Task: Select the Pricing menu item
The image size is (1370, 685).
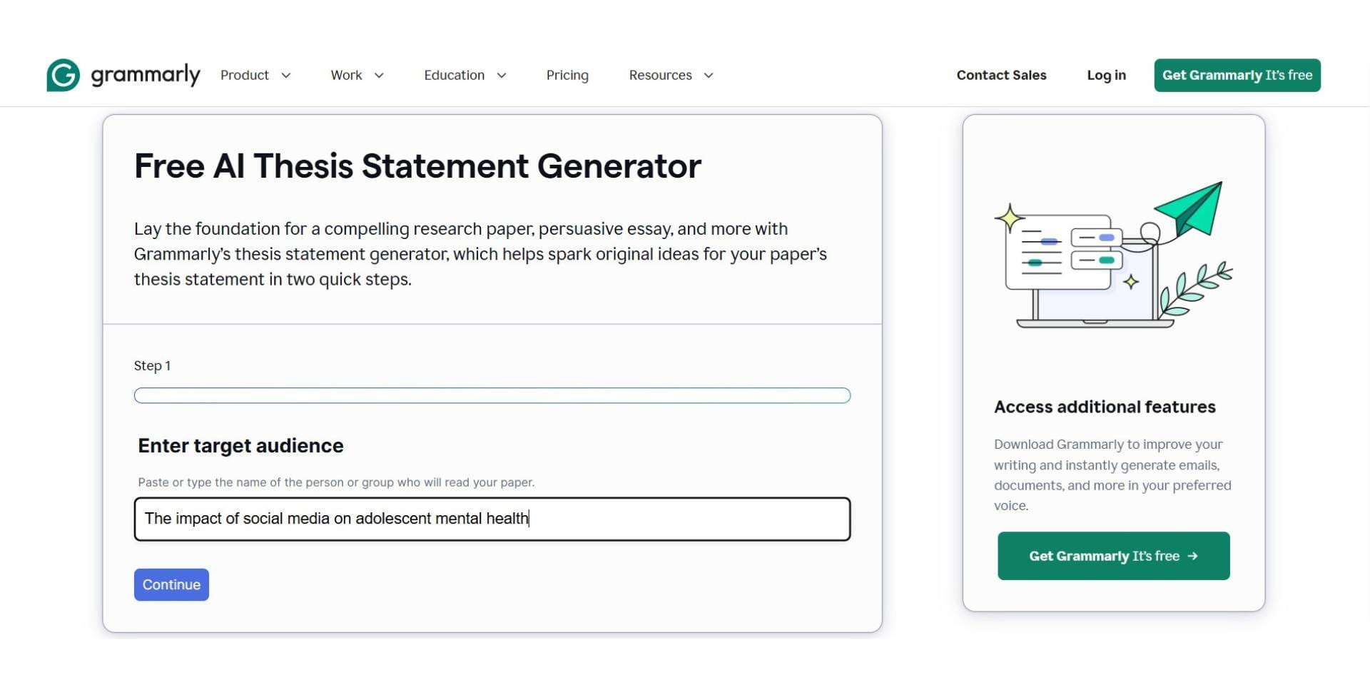Action: tap(567, 75)
